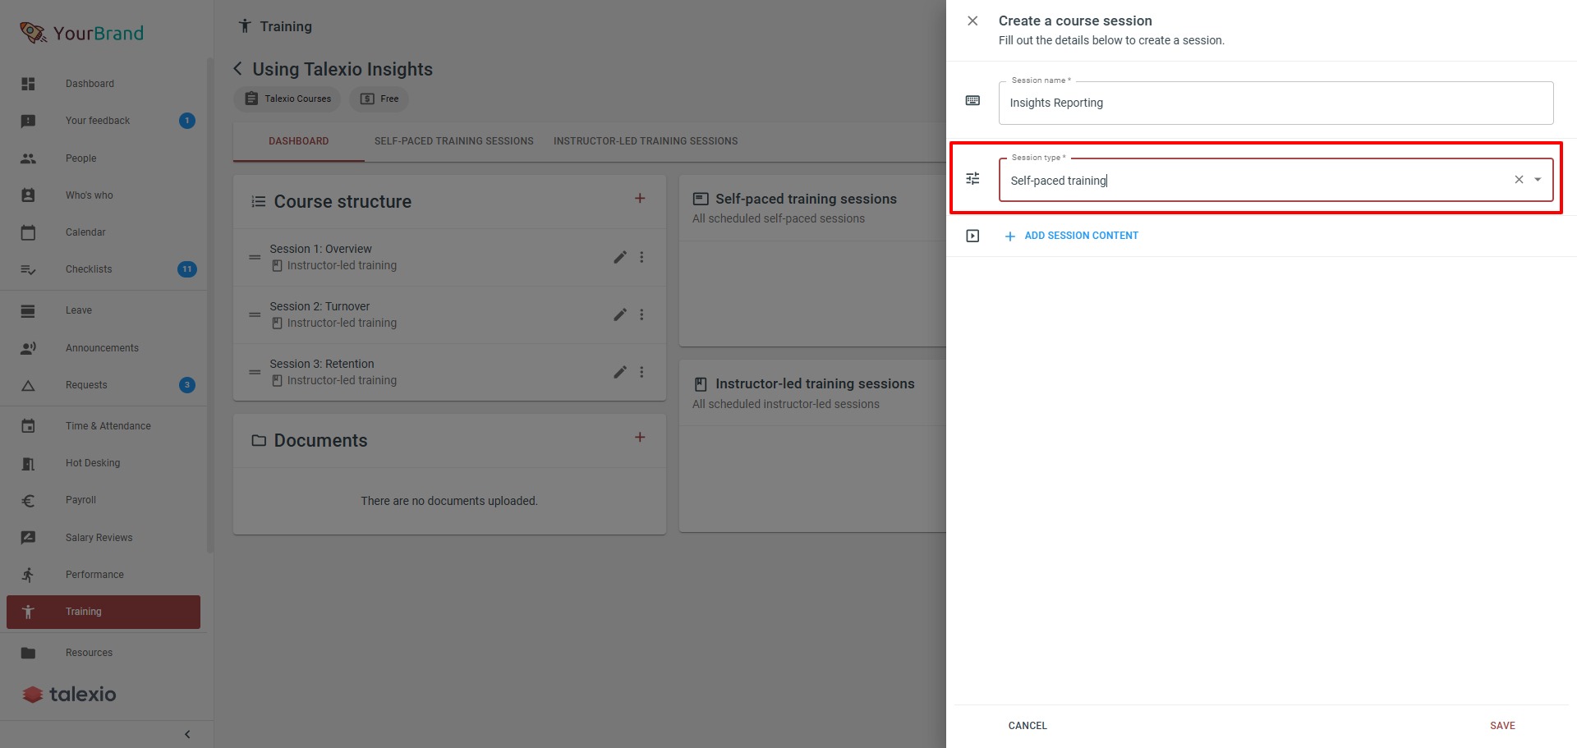Click the tune icon beside Session type
The image size is (1577, 748).
point(972,179)
